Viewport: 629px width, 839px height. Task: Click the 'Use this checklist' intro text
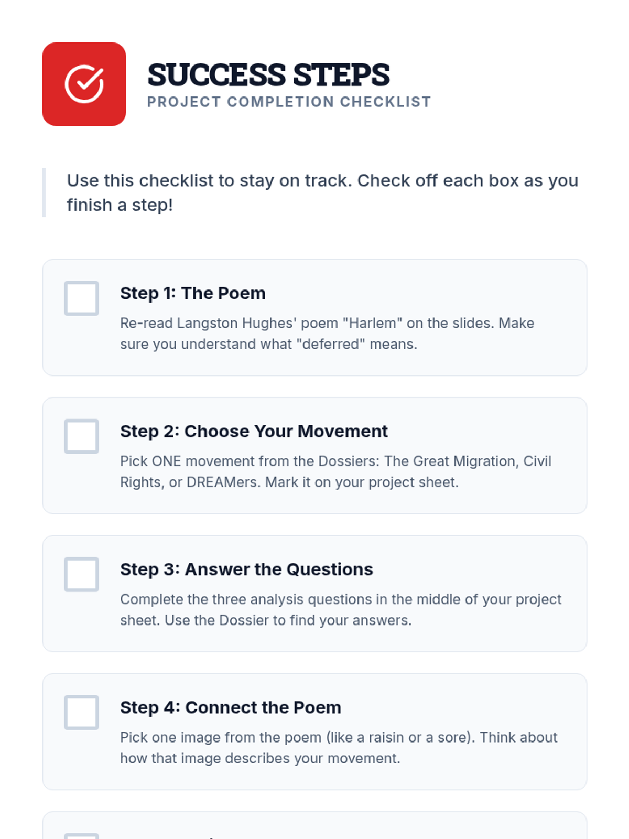tap(322, 180)
